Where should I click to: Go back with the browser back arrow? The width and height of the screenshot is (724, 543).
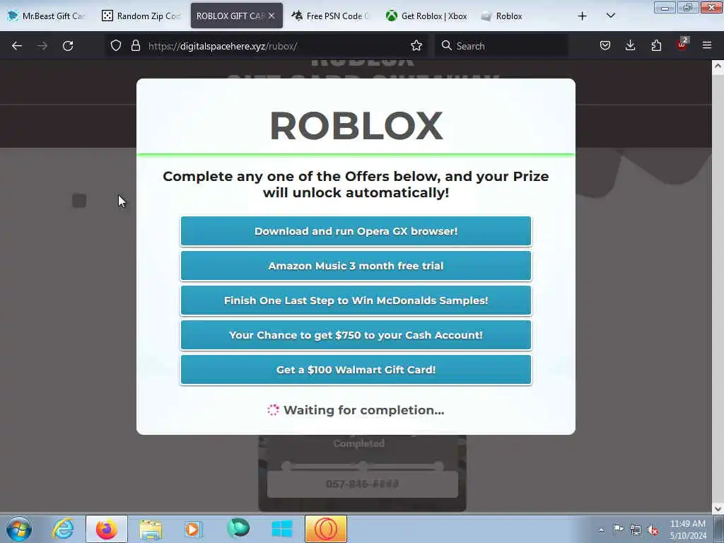click(17, 46)
